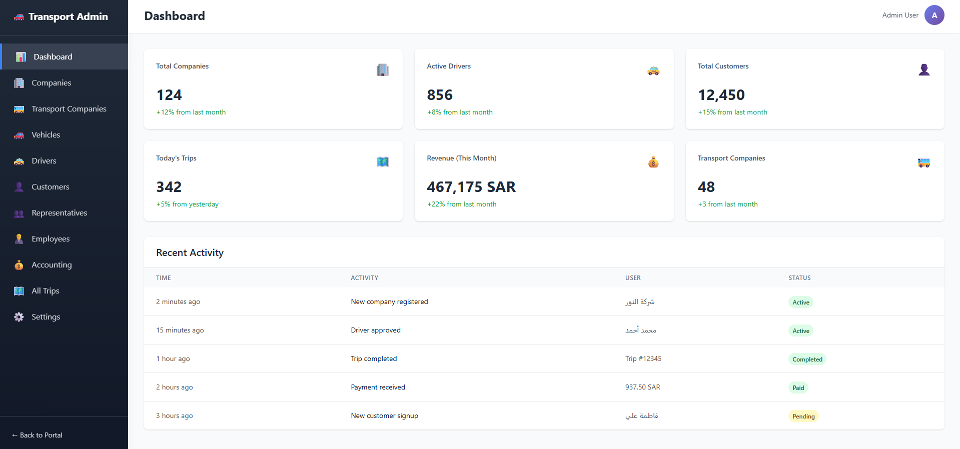Click the money bag icon in Revenue card
The image size is (960, 449).
(x=653, y=162)
